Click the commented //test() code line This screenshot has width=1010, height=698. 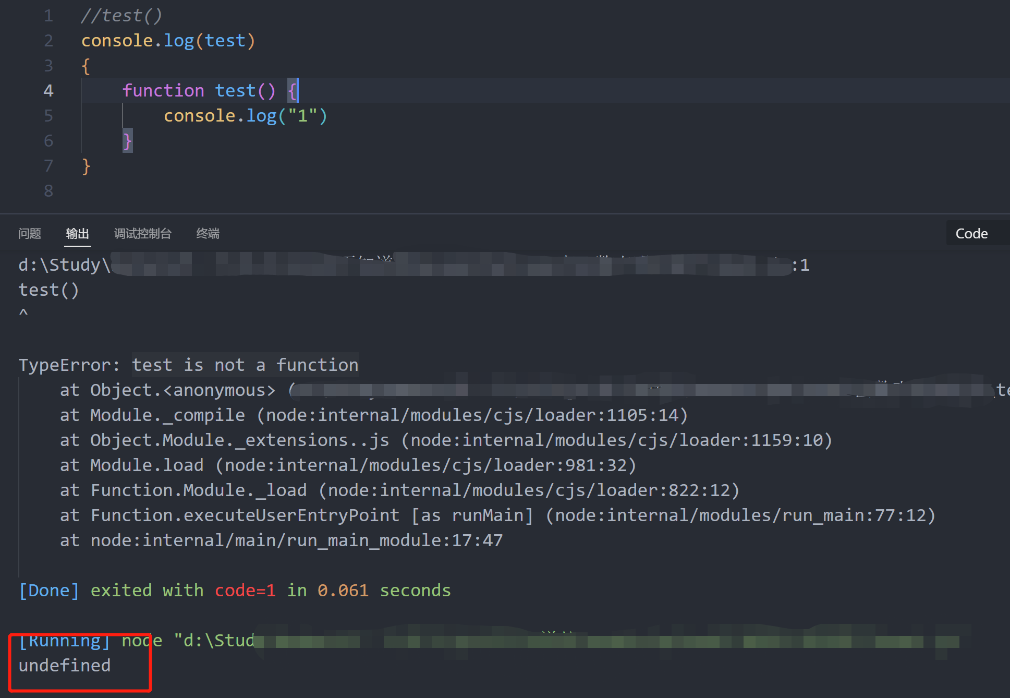pos(121,16)
